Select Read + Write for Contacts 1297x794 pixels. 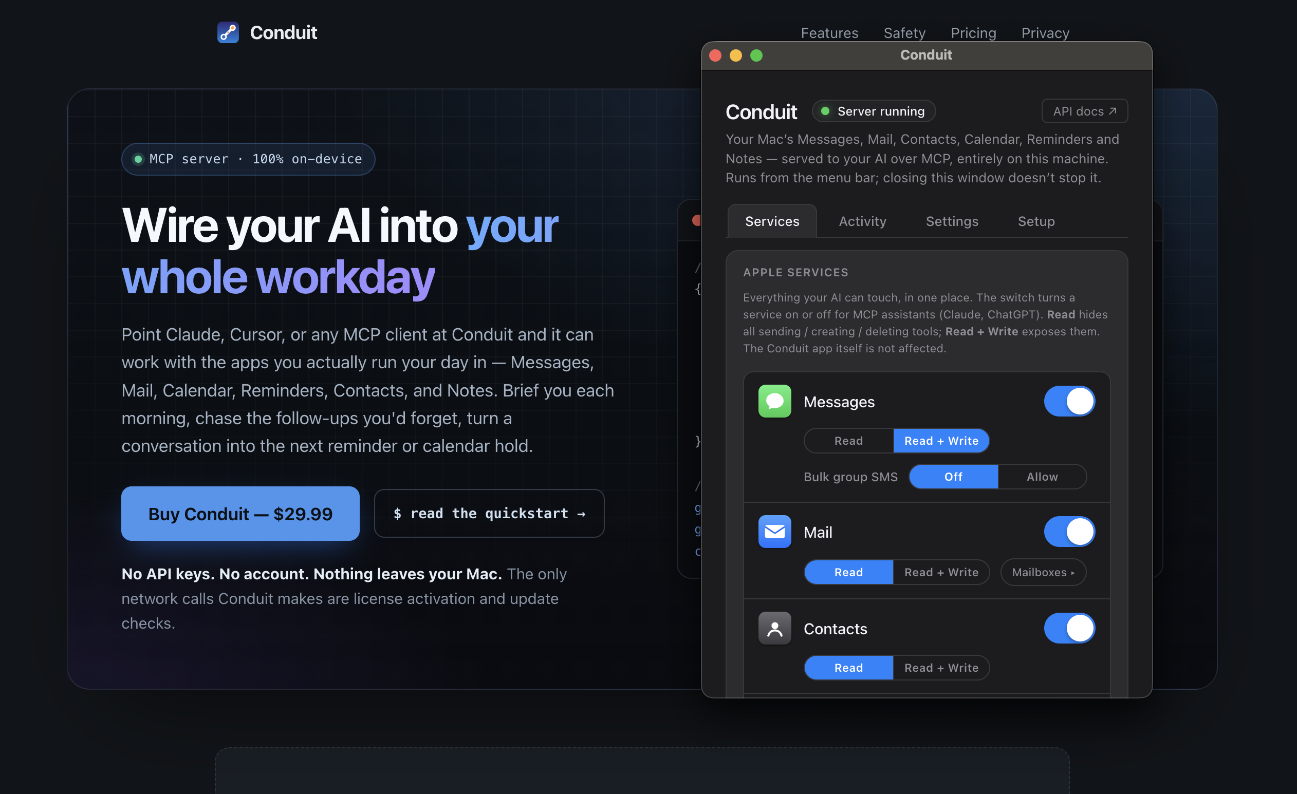click(x=941, y=668)
